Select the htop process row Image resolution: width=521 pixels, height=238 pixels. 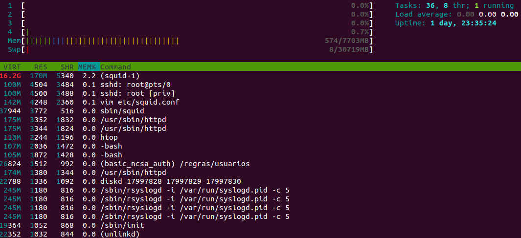260,137
